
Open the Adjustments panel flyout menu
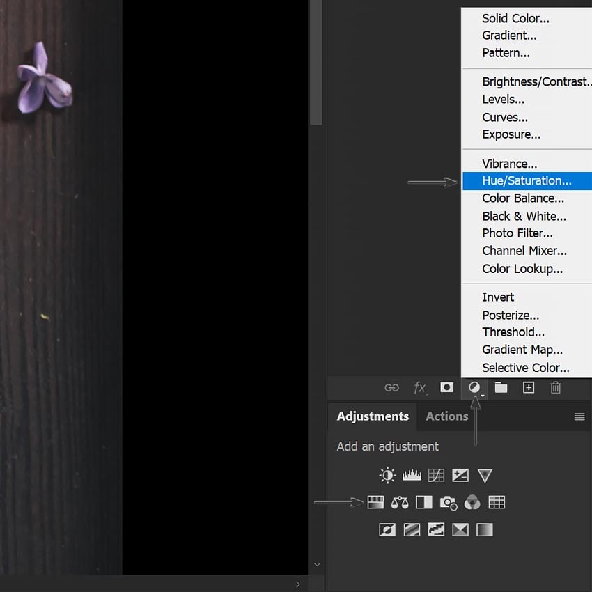[x=579, y=416]
